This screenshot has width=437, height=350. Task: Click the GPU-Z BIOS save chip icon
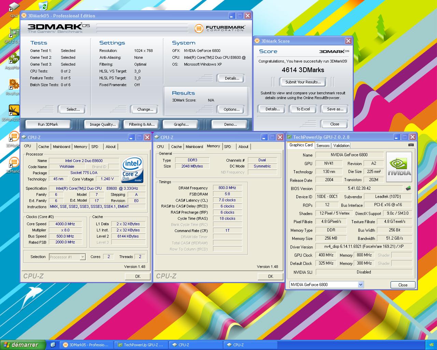click(x=408, y=188)
